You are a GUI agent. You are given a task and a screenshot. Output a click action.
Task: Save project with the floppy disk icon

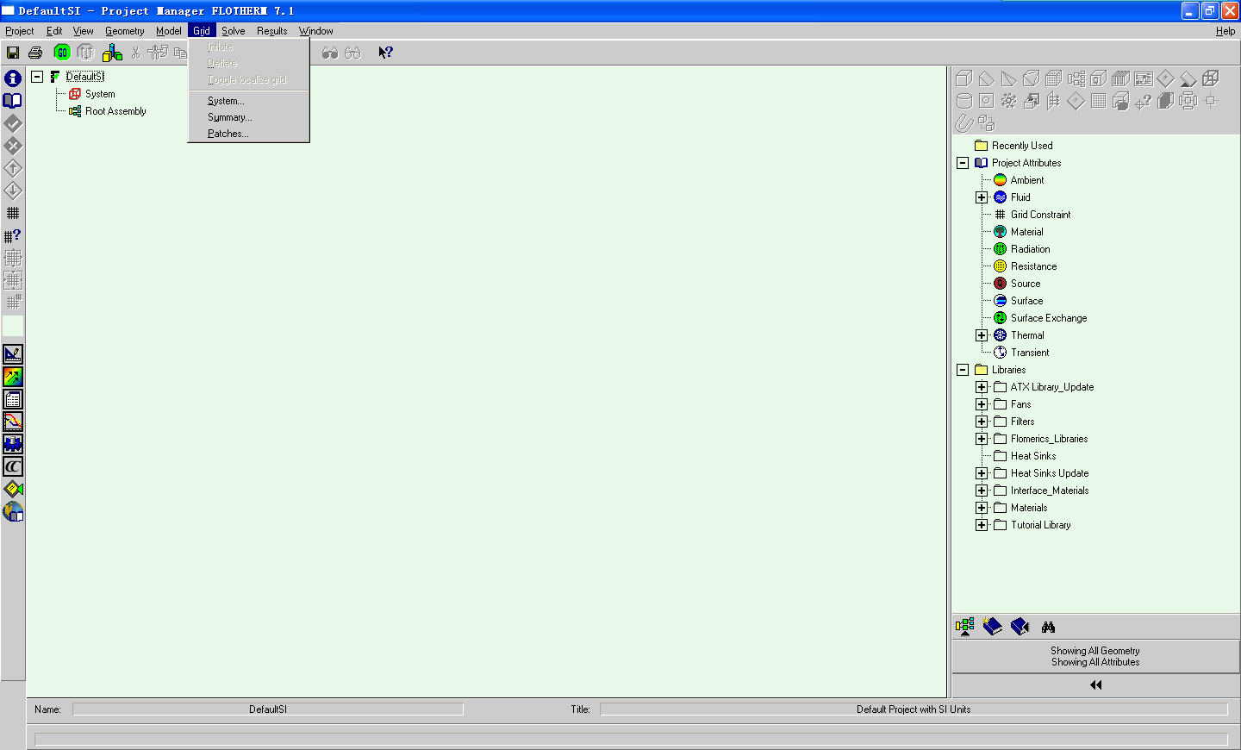pyautogui.click(x=13, y=53)
